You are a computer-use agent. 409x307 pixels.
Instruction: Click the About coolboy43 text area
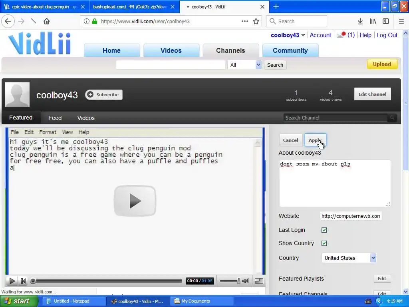coord(335,183)
